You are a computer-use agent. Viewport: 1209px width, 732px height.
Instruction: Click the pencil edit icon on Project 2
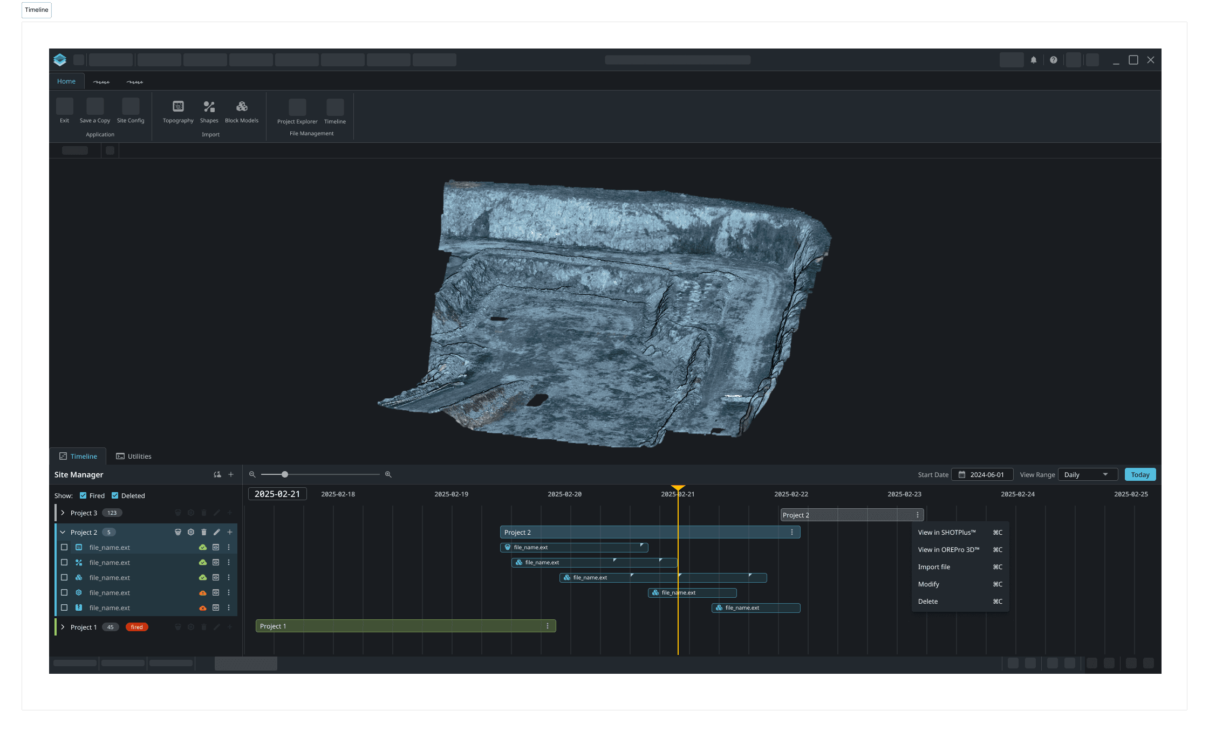[217, 532]
